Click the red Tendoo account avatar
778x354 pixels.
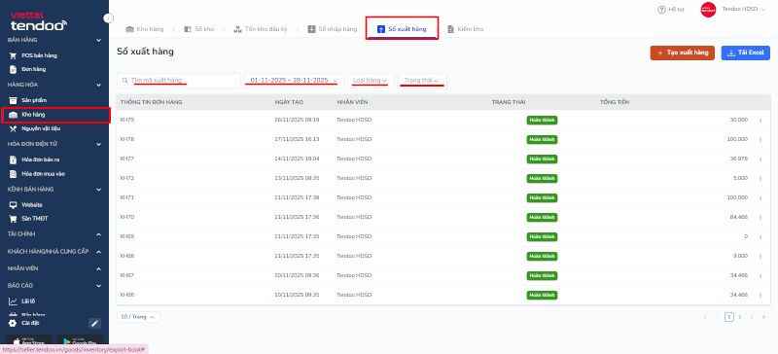(708, 10)
